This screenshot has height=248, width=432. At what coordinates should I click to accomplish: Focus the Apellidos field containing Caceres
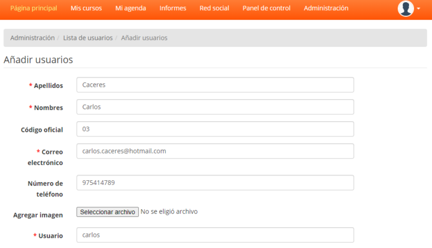(215, 85)
